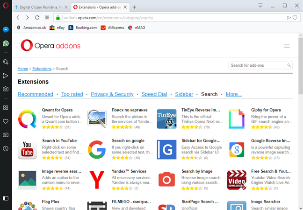303x210 pixels.
Task: Open Amazon.co.uk bookmark
Action: 31,28
